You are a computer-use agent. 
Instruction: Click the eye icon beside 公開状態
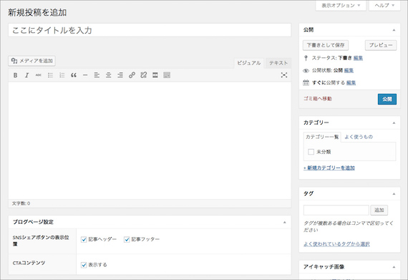(306, 70)
